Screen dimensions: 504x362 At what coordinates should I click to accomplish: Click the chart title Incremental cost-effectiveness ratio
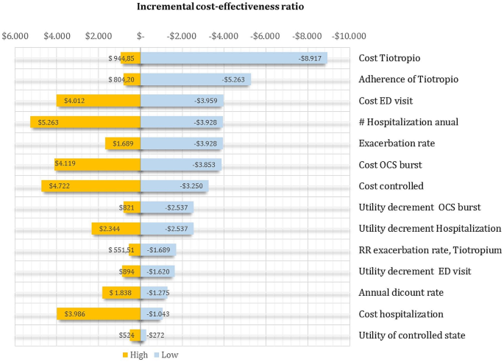pos(220,7)
